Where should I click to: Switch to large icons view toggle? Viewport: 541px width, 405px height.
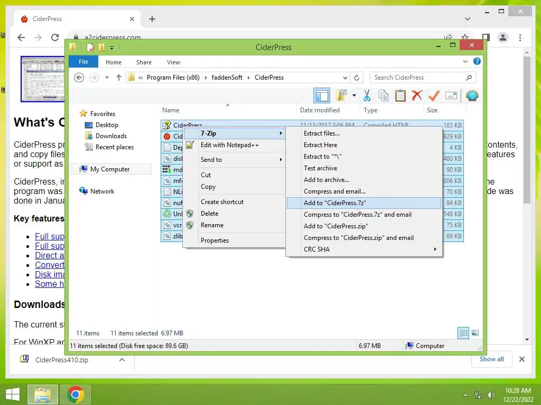pos(475,333)
